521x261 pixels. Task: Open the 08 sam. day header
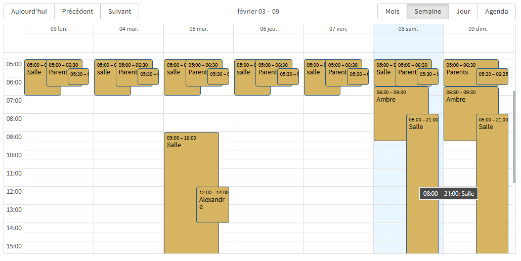(408, 29)
